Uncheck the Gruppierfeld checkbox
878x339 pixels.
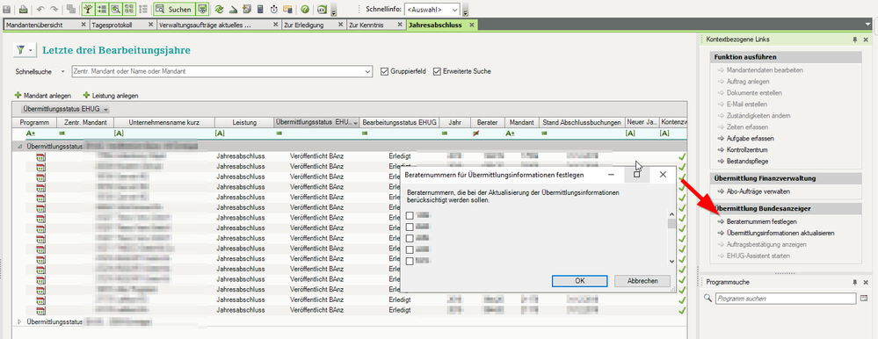click(x=384, y=72)
